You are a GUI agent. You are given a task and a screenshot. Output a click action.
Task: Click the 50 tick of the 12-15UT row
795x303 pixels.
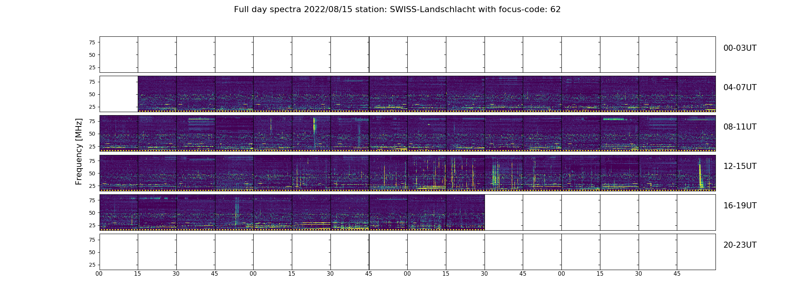(92, 173)
